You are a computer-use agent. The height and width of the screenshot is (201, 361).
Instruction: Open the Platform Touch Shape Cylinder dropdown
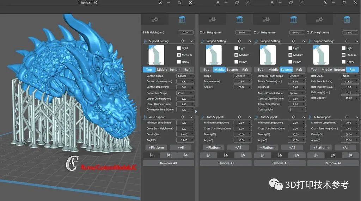tap(296, 76)
